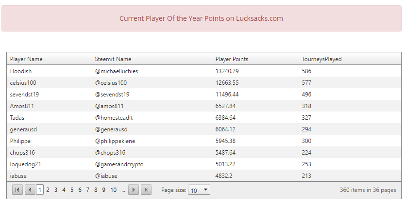This screenshot has height=206, width=406.
Task: Click the @gamesandcrypto Steemit name
Action: (x=119, y=164)
